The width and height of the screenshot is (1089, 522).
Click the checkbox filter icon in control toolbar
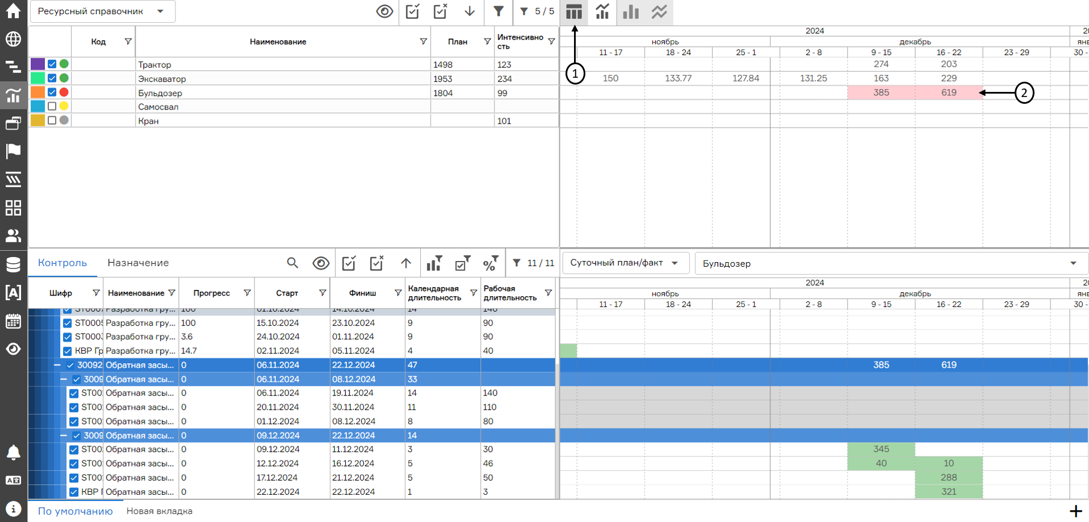click(463, 263)
